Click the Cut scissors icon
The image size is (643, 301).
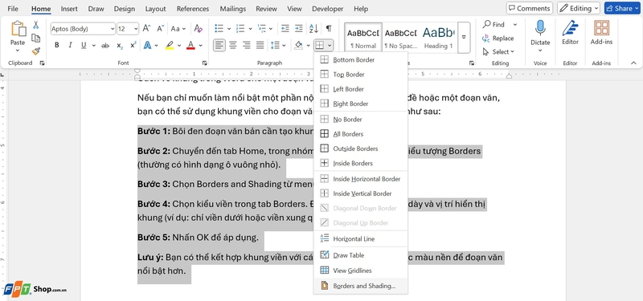tap(36, 25)
